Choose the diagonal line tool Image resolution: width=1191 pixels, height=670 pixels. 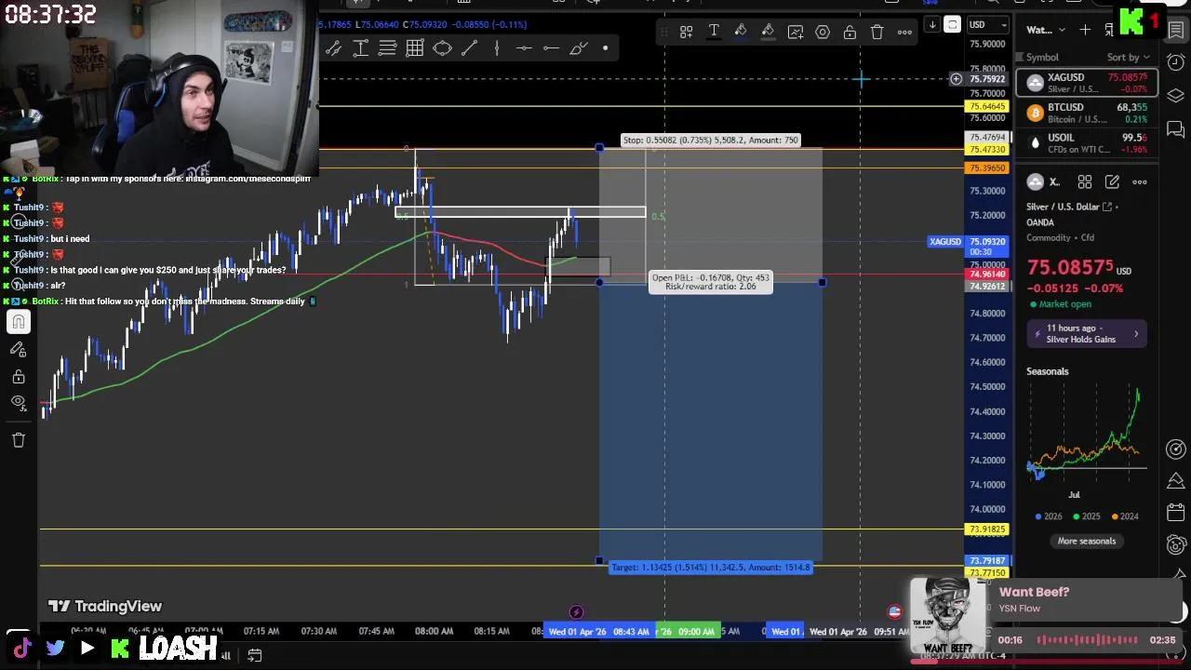coord(469,48)
